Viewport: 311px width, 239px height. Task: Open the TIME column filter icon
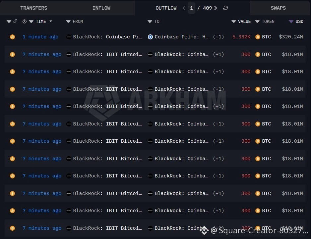(x=31, y=22)
